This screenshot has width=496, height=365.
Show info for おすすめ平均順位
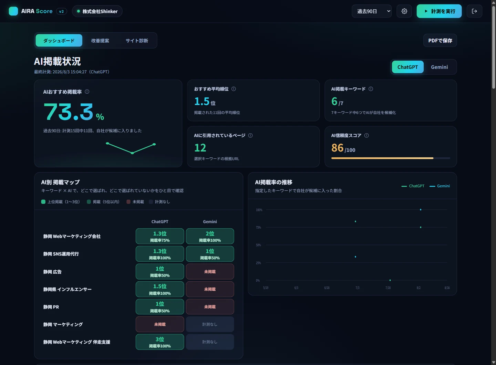pos(234,89)
